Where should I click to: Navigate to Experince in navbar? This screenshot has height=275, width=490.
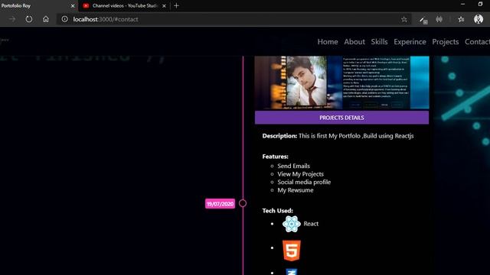[410, 42]
